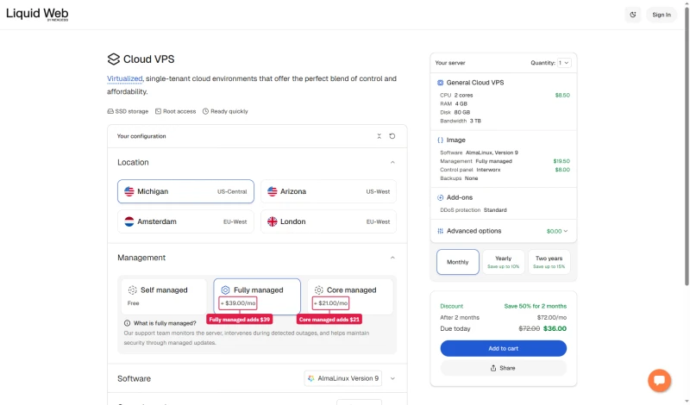Click Add to cart
The width and height of the screenshot is (690, 405).
coord(504,348)
